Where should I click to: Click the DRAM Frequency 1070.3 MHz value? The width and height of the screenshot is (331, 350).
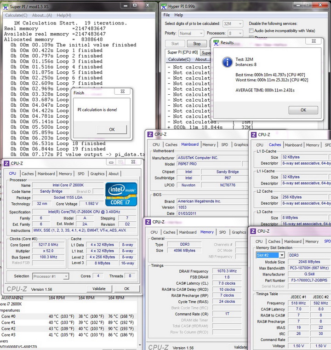227,271
